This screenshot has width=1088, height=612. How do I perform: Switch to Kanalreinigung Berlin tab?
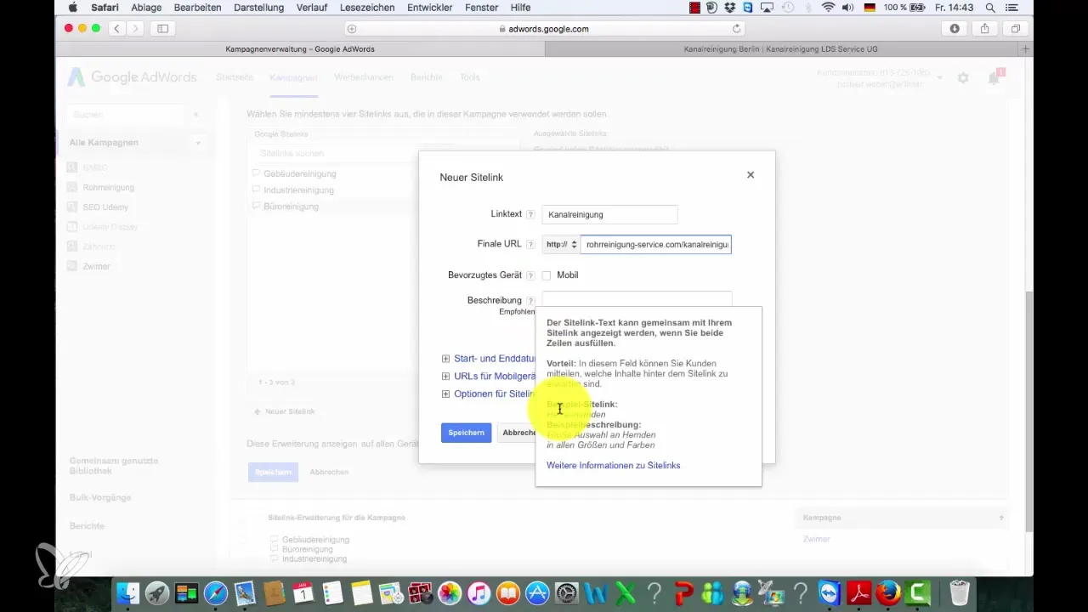point(782,49)
